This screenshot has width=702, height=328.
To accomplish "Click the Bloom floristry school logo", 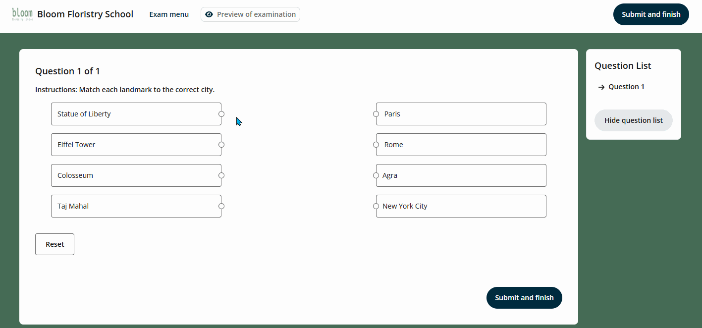I will 22,14.
